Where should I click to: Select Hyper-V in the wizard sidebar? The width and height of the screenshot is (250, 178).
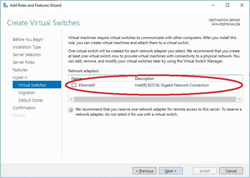tap(20, 78)
